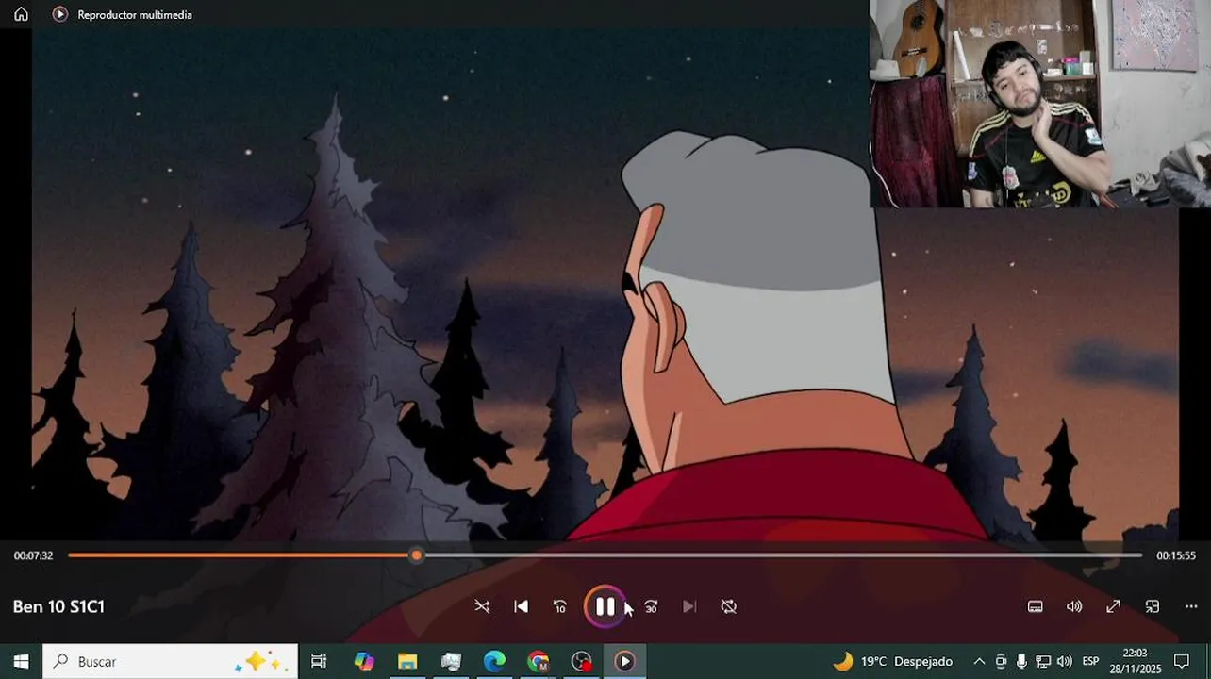
Task: Enter full screen mode
Action: tap(1113, 606)
